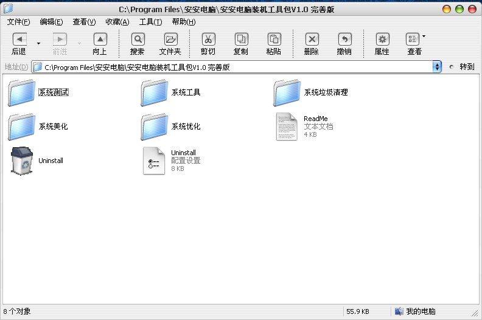Image resolution: width=482 pixels, height=320 pixels.
Task: Click the folder icon in the address bar
Action: click(38, 67)
